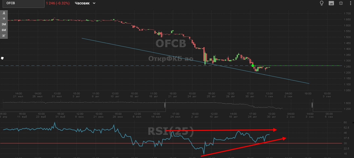
Task: Click the 21 июл date label
Action: [19, 96]
